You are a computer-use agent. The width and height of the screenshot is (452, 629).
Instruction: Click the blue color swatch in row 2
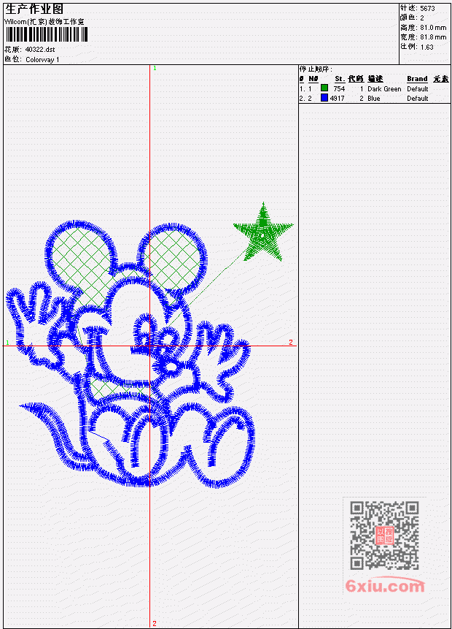pyautogui.click(x=324, y=97)
